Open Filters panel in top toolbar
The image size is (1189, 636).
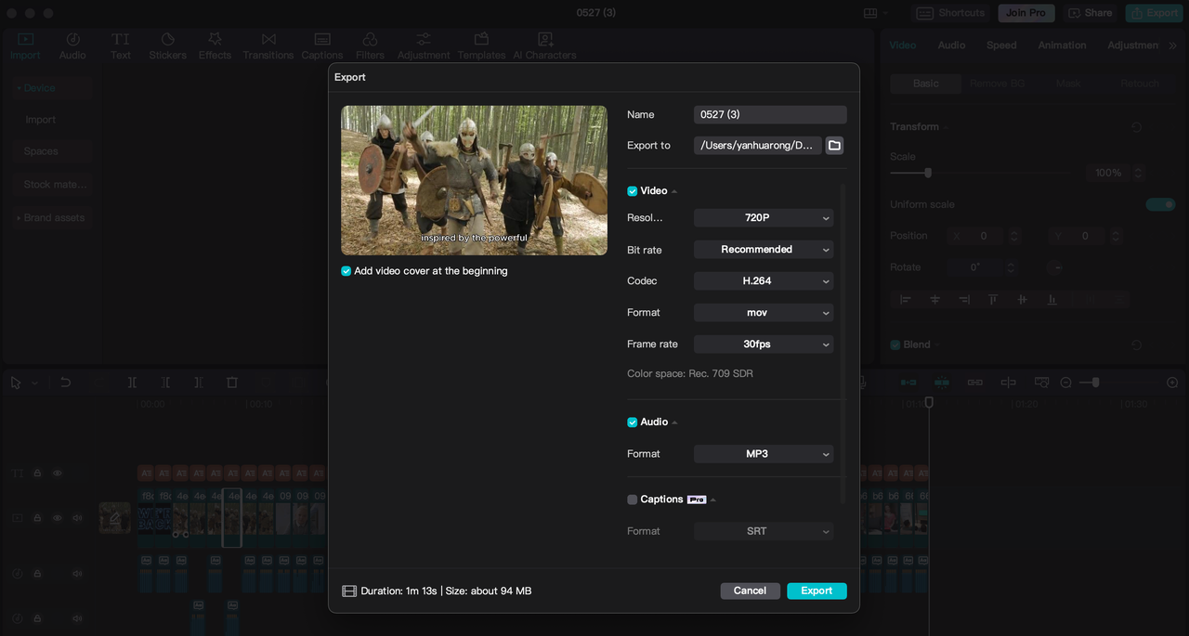pos(370,45)
